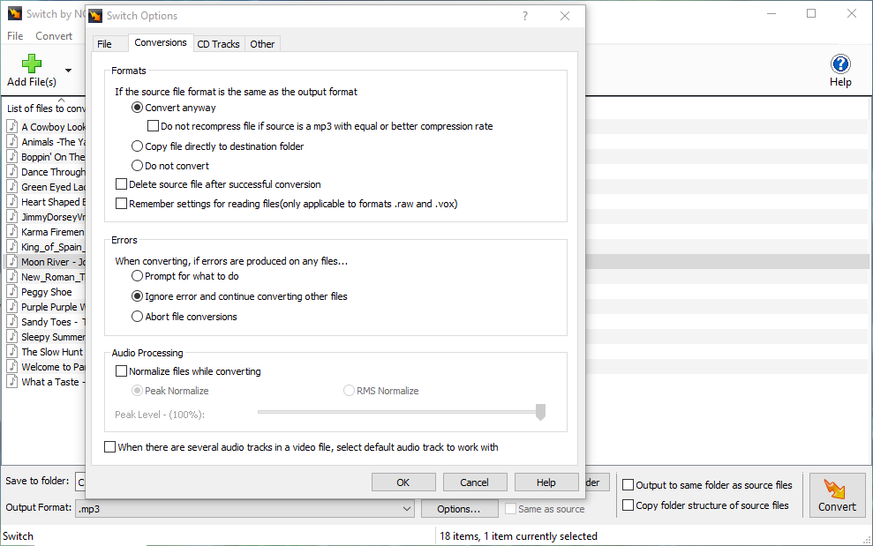The image size is (873, 546).
Task: Enable Delete source file after successful conversion
Action: click(x=121, y=183)
